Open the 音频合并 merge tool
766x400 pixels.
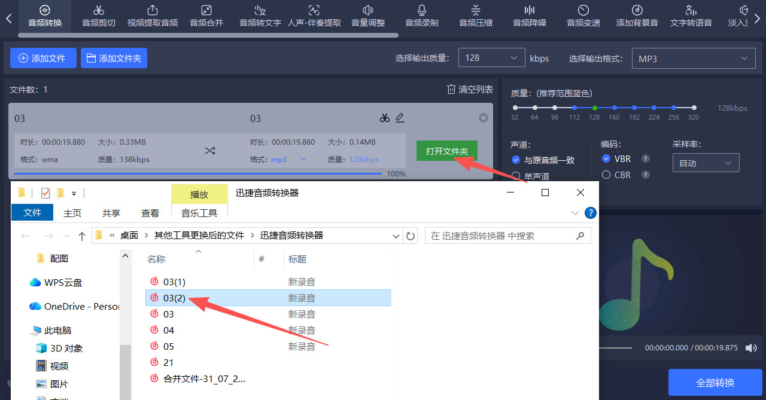coord(206,16)
